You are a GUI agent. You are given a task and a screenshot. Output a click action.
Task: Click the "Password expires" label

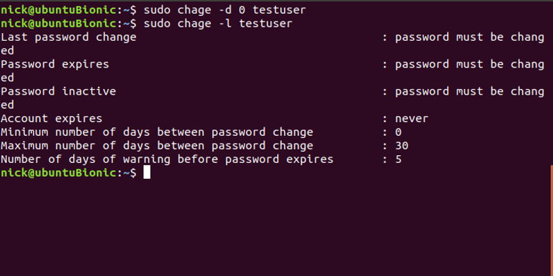coord(55,64)
